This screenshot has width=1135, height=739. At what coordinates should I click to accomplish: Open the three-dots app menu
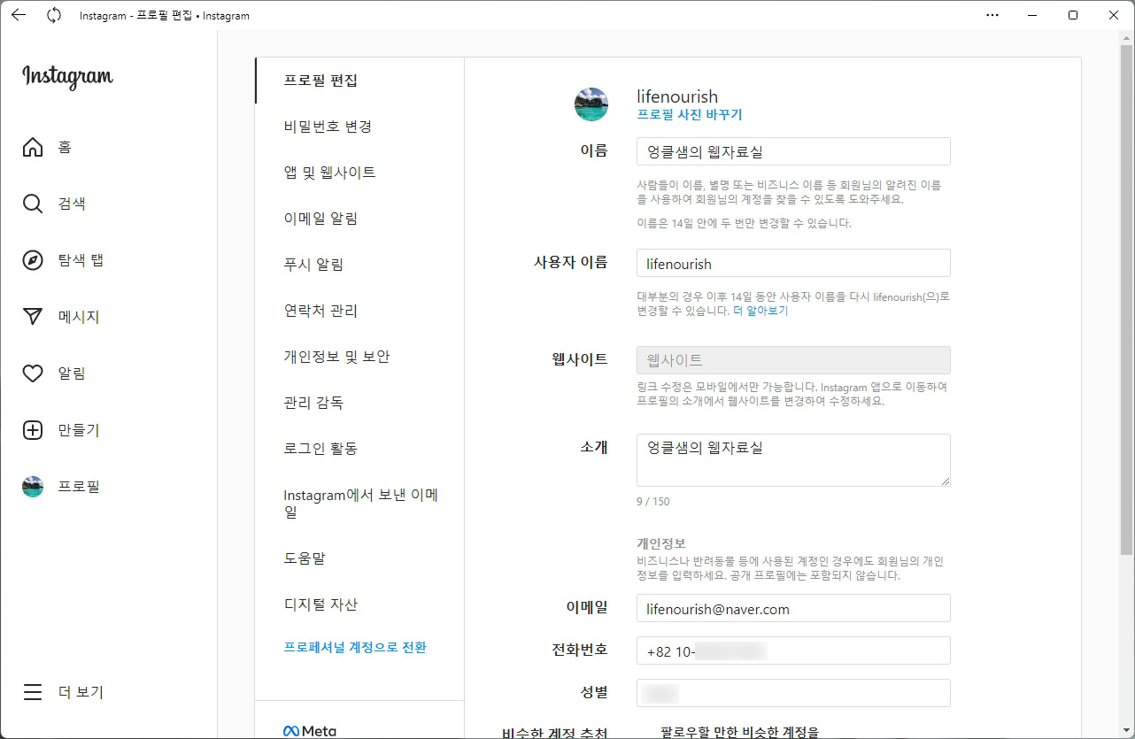pyautogui.click(x=992, y=15)
